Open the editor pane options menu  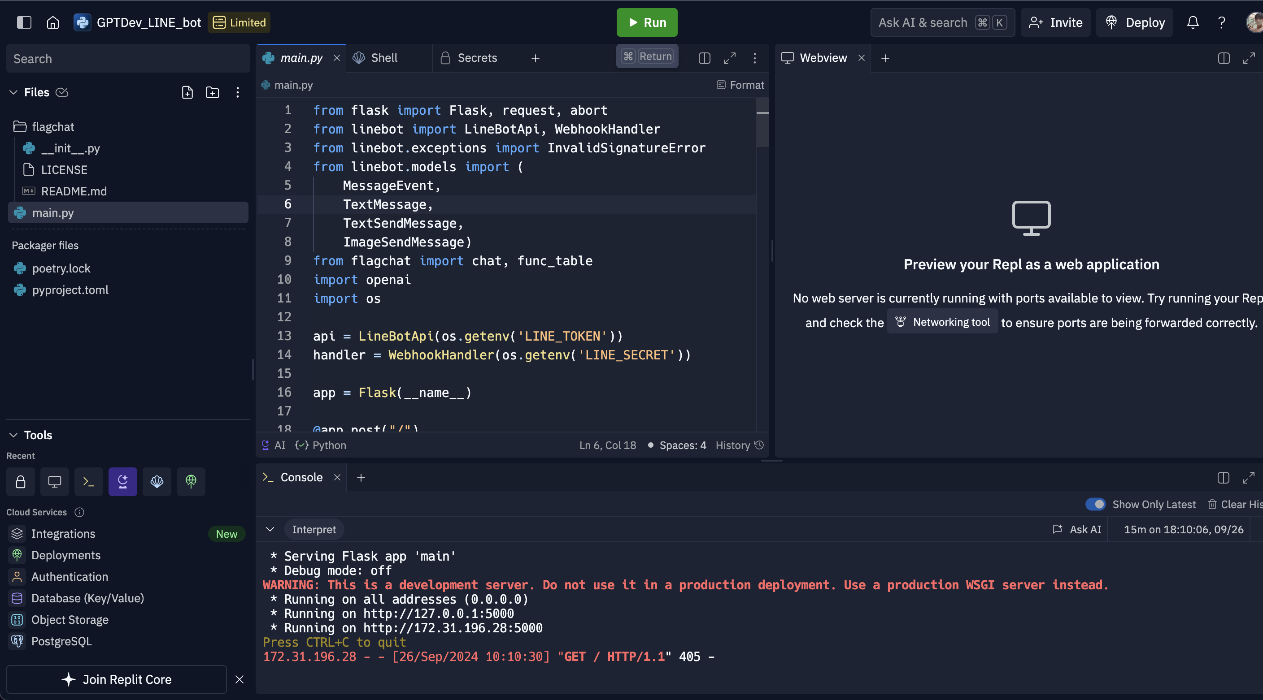point(754,58)
